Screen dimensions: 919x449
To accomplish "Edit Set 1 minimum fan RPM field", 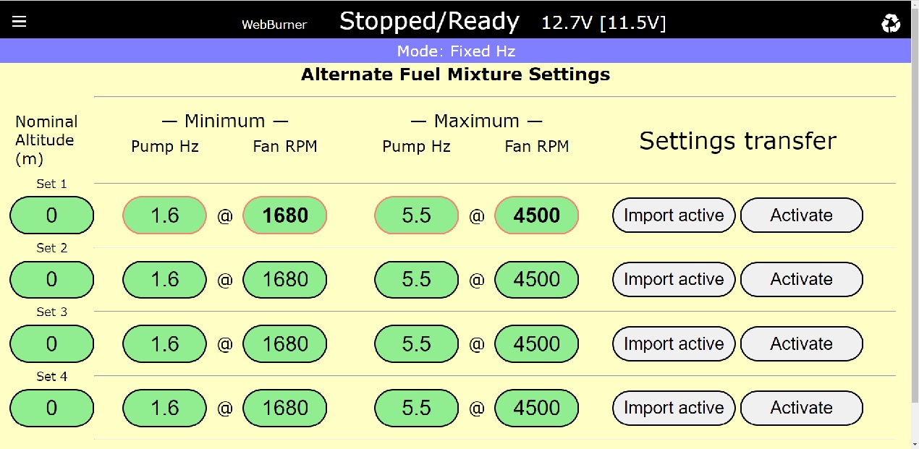I will click(x=285, y=215).
